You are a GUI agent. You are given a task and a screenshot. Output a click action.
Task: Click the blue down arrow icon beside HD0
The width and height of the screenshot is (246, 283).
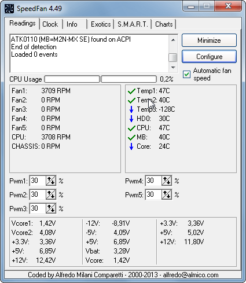click(x=131, y=119)
